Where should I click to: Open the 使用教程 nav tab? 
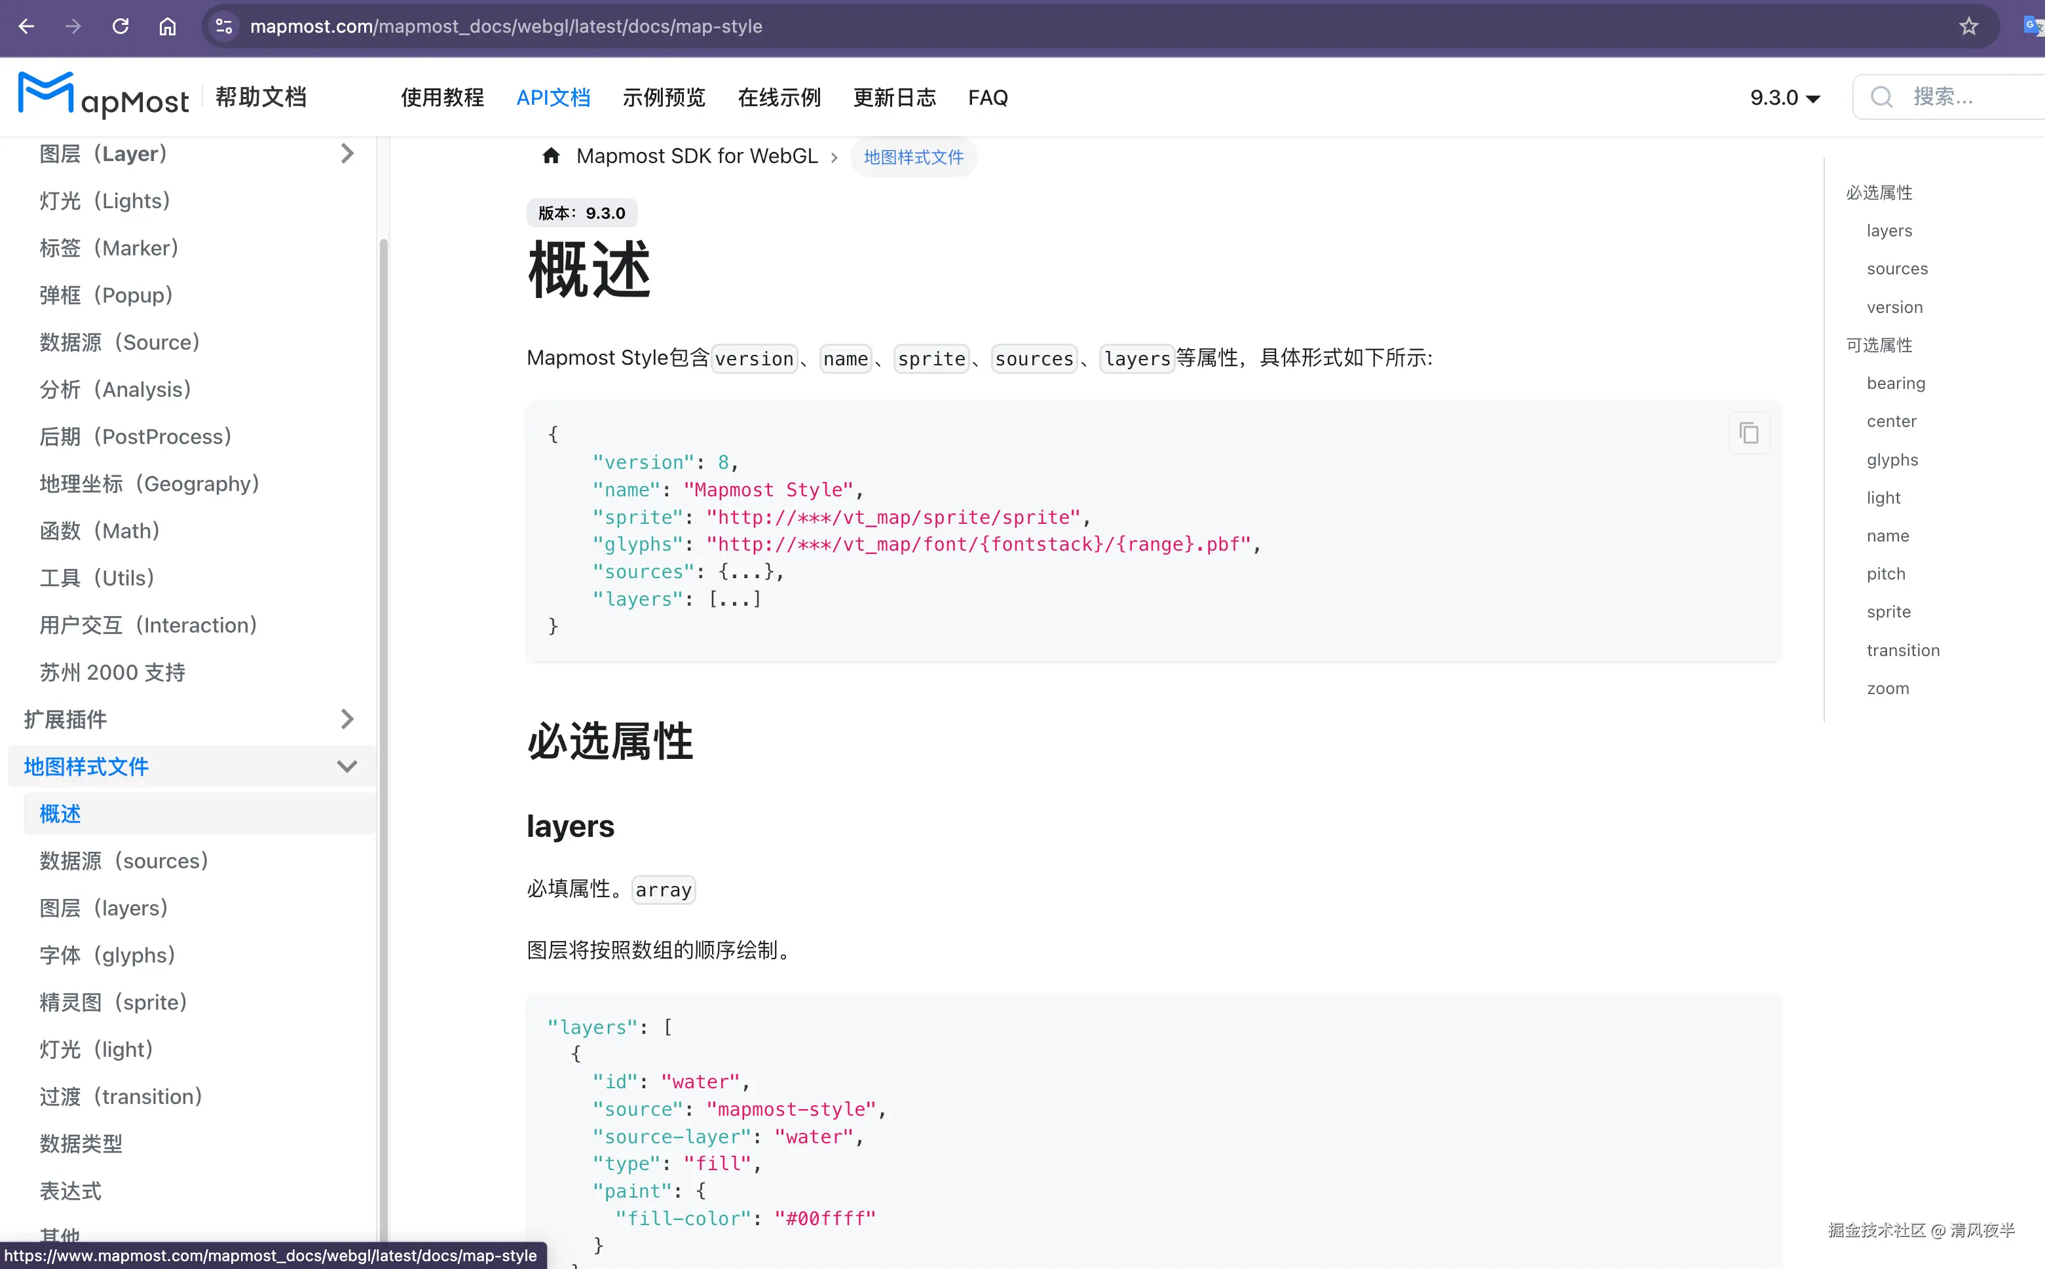[442, 98]
